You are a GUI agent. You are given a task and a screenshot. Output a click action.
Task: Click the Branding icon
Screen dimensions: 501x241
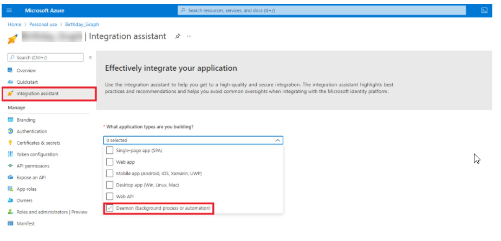tap(10, 120)
